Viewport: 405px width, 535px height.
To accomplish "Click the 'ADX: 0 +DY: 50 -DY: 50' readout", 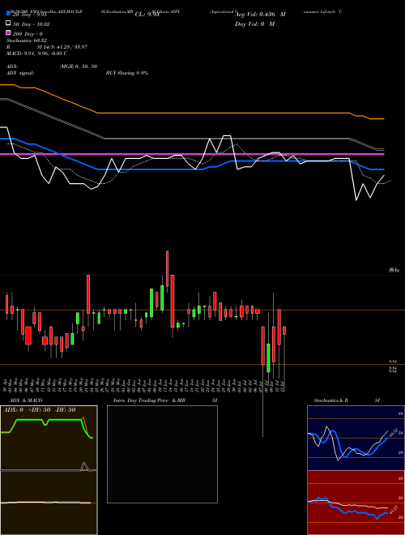I will tap(39, 410).
